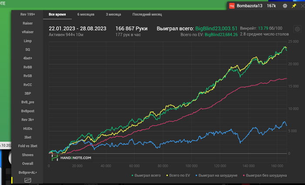Open Fold vs 3bet section

(x=27, y=146)
